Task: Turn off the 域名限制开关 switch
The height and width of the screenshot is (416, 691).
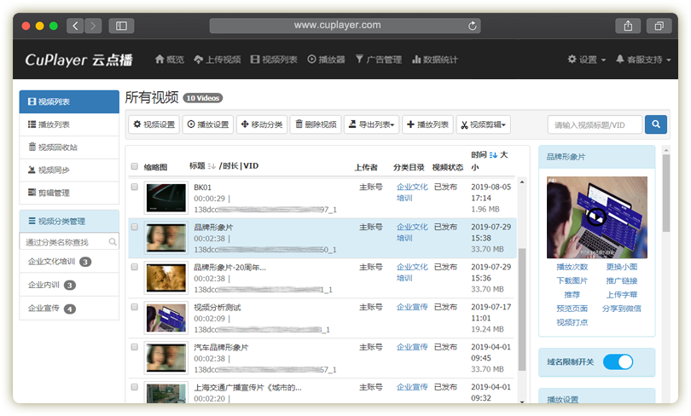Action: pyautogui.click(x=618, y=362)
